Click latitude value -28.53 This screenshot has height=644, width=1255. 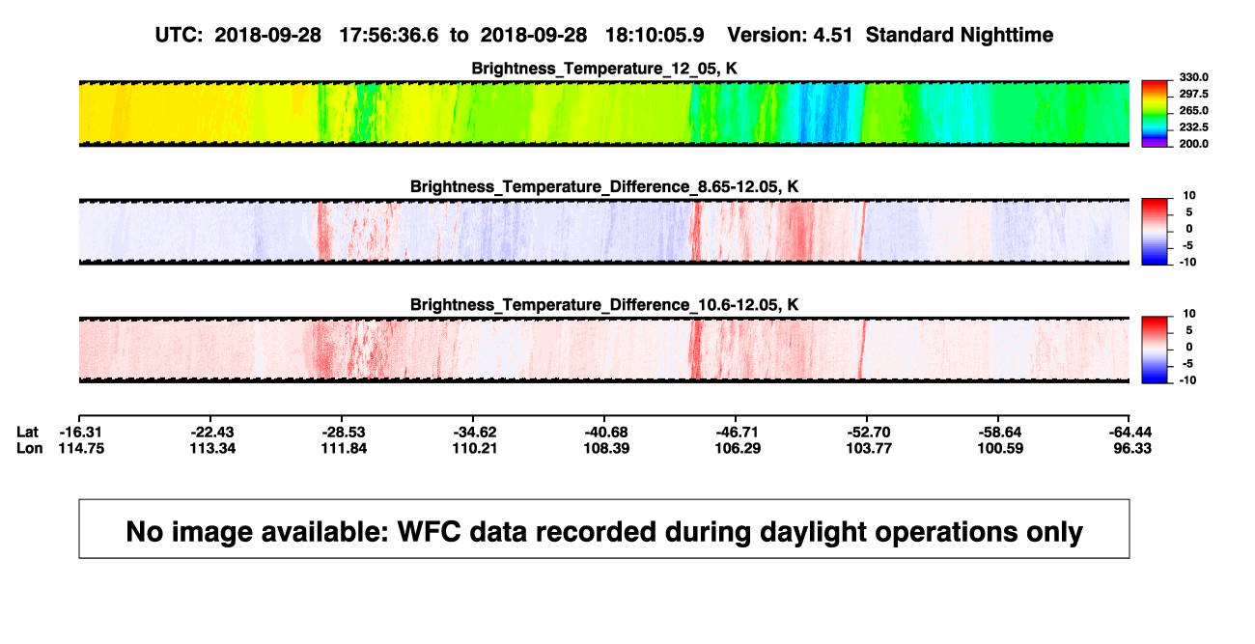346,432
